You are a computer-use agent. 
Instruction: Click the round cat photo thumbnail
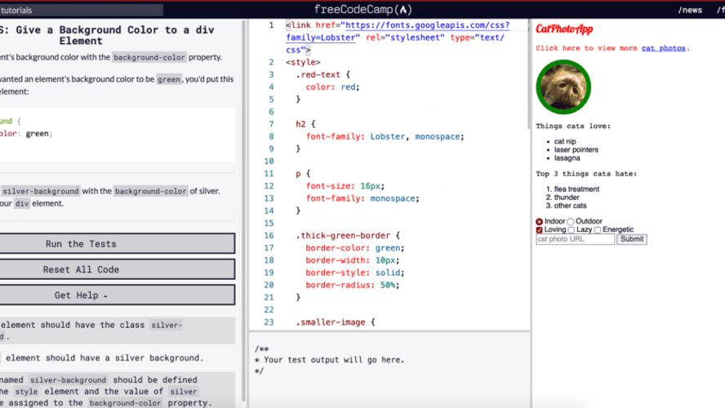click(x=563, y=86)
